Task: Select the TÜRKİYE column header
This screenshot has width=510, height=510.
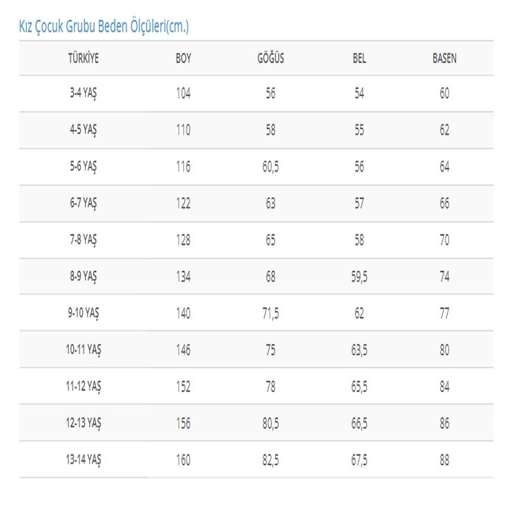Action: tap(83, 58)
